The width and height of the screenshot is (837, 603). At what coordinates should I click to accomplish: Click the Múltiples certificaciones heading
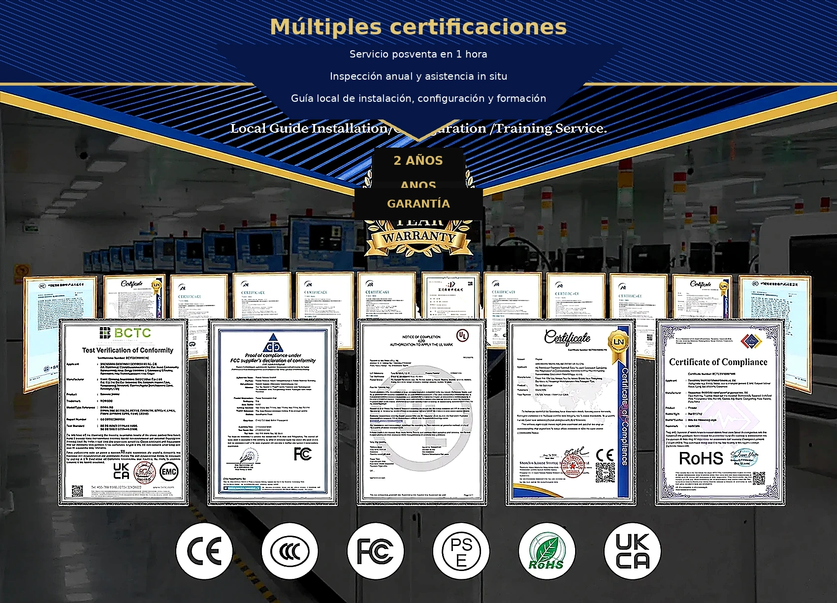tap(418, 27)
